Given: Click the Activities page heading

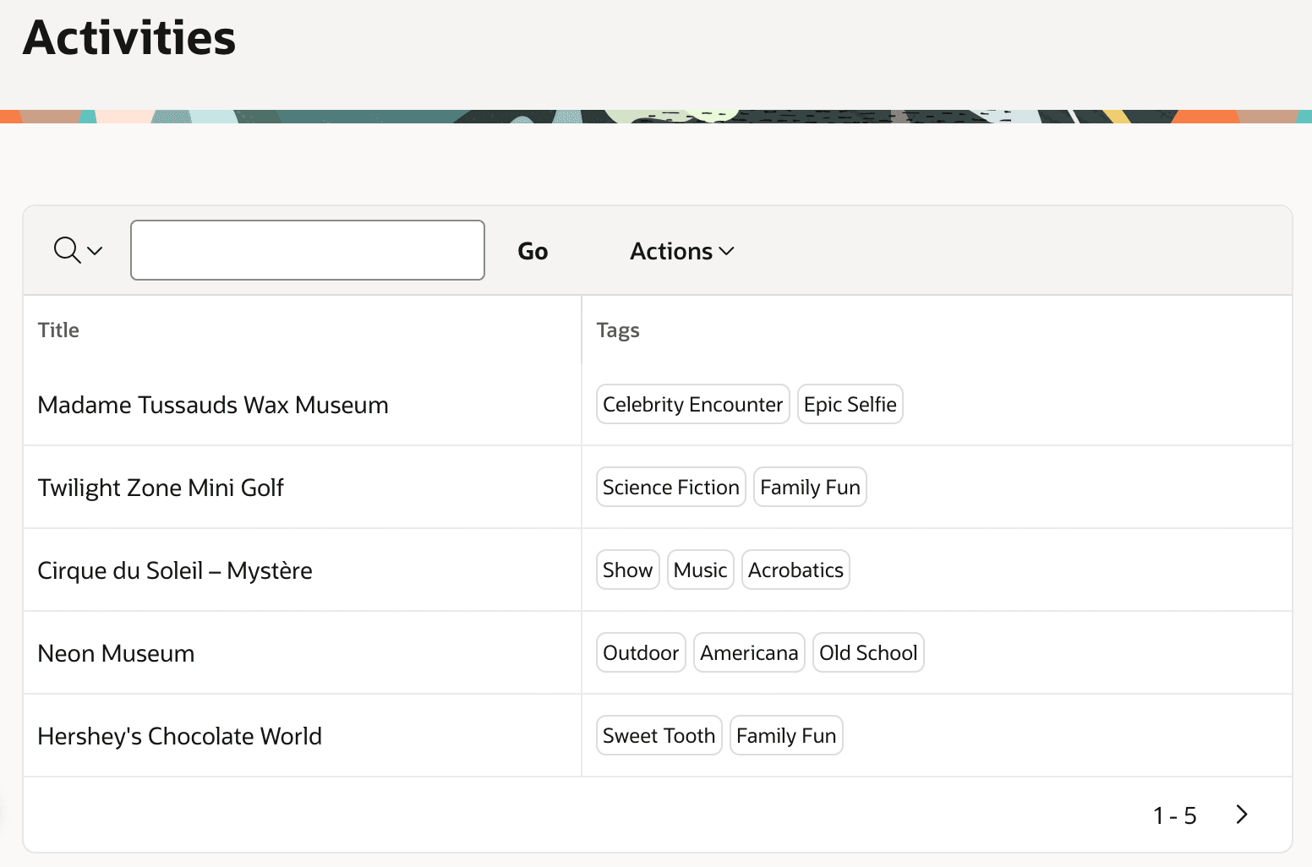Looking at the screenshot, I should (129, 38).
